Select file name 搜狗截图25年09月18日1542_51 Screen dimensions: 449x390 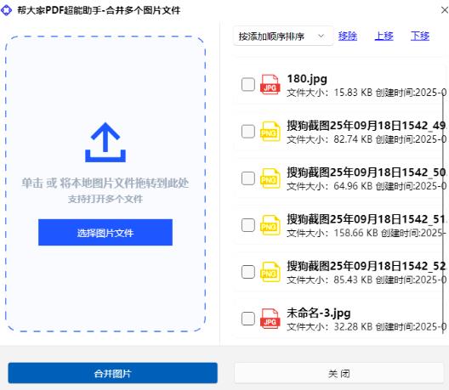pos(367,219)
